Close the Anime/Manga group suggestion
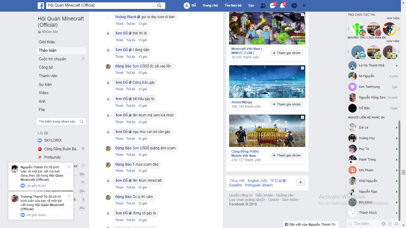This screenshot has width=406, height=228. tap(303, 68)
